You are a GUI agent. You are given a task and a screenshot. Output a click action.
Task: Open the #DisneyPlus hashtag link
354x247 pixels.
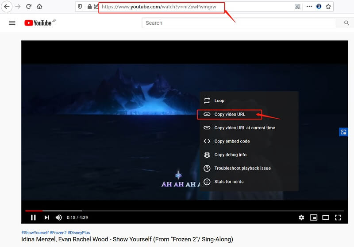tap(79, 232)
